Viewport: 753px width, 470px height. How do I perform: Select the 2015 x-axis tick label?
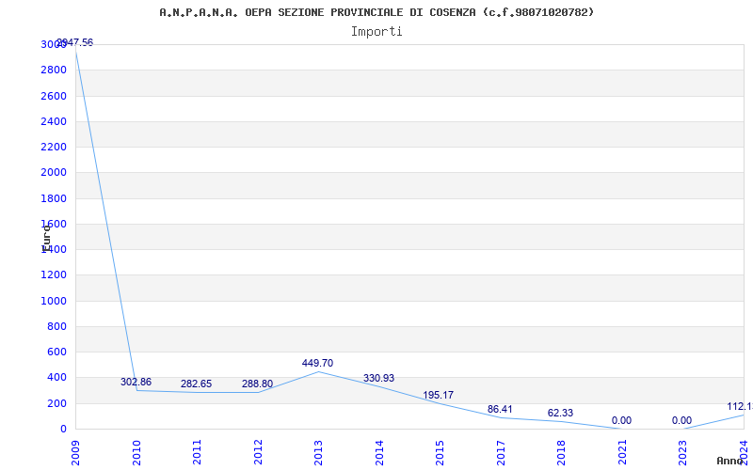click(440, 451)
